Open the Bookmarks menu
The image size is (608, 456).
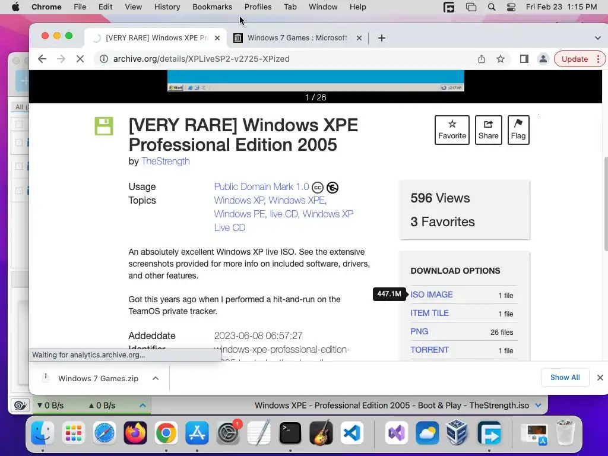pyautogui.click(x=212, y=7)
